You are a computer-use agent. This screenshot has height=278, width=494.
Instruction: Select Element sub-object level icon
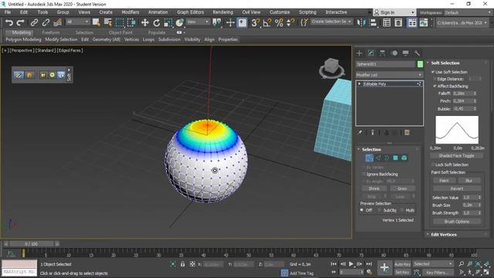[404, 158]
